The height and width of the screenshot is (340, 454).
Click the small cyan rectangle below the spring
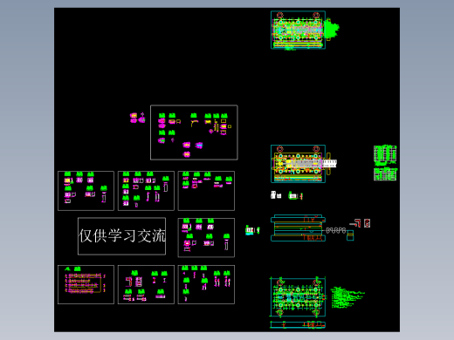point(350,235)
